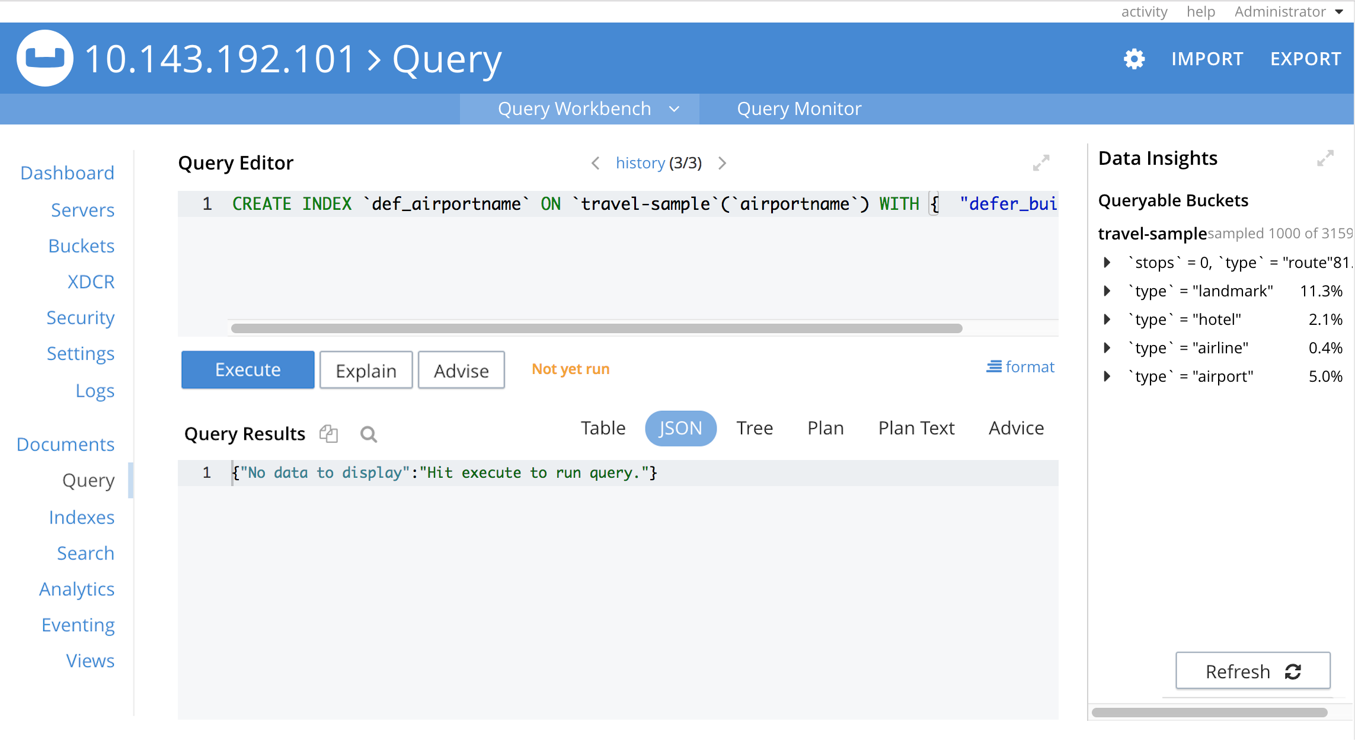Switch to the Query Monitor tab

click(798, 109)
